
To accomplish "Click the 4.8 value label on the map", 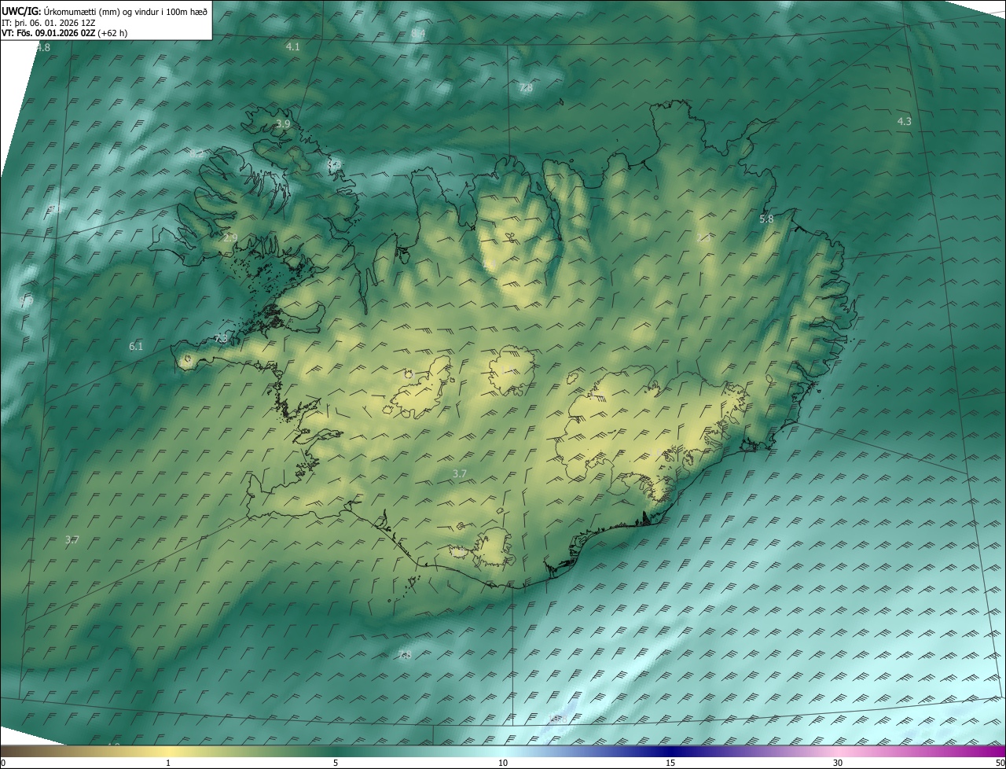I will coord(43,47).
